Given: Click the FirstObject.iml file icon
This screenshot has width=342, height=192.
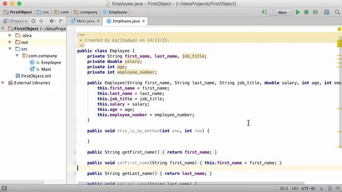Looking at the screenshot, I should click(x=18, y=76).
